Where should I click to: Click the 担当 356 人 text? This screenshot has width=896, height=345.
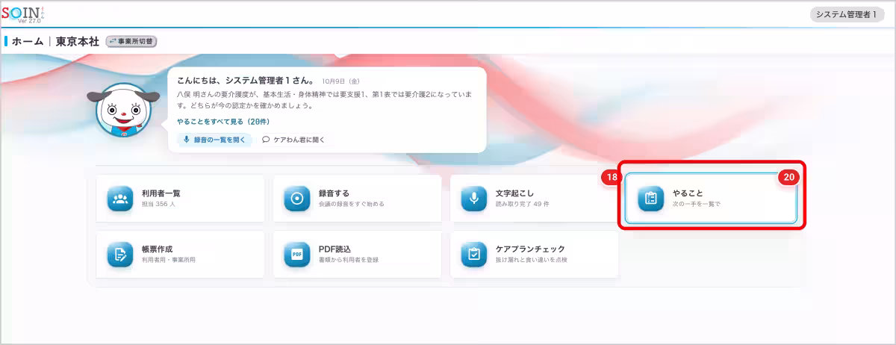[159, 204]
